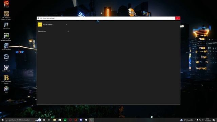Select Call of Duty Modern Warfare II shortcut
This screenshot has height=122, width=217.
click(x=6, y=37)
